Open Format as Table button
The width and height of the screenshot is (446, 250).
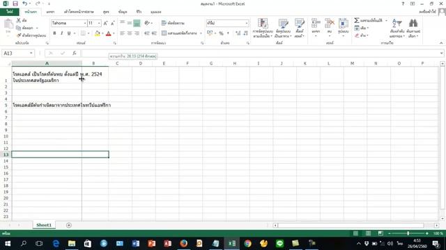[x=283, y=28]
